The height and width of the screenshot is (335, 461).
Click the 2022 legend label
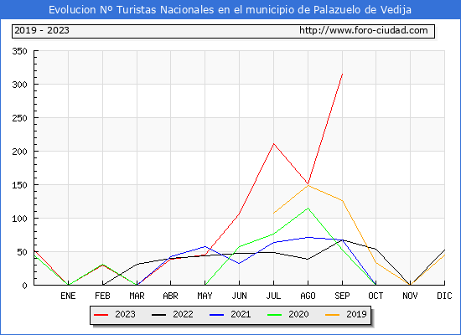click(183, 314)
